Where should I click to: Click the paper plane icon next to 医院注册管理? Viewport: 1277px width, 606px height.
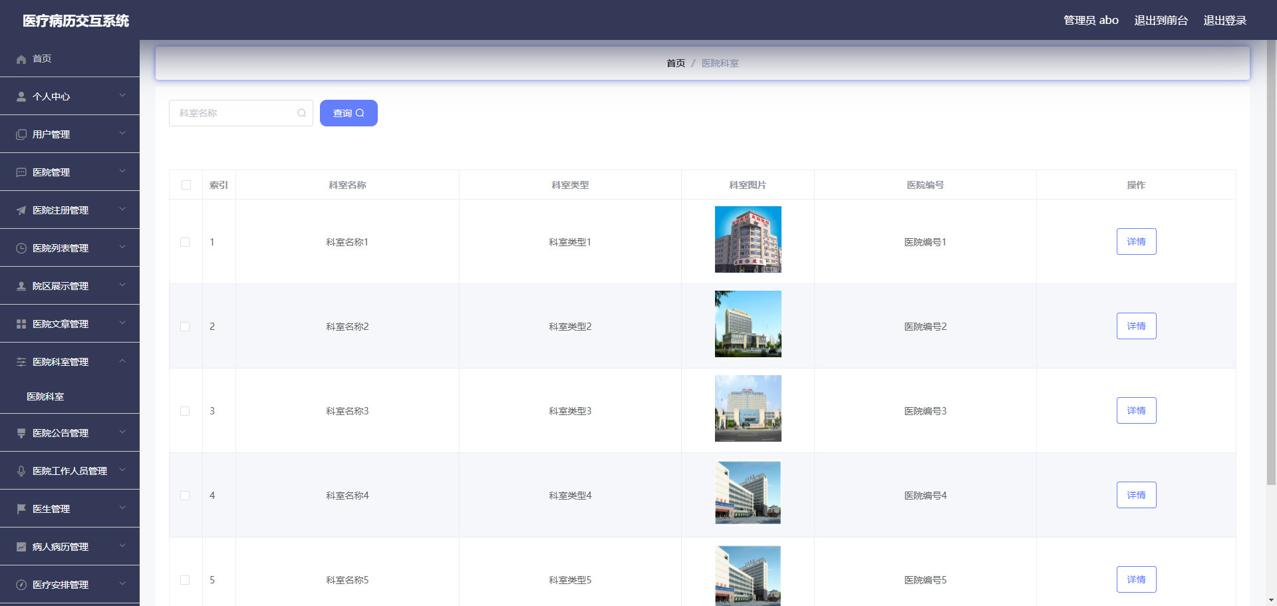[21, 210]
